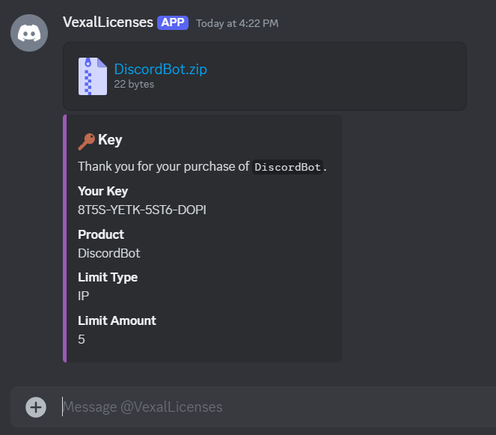Open the VexalLicenses username profile

(x=108, y=22)
